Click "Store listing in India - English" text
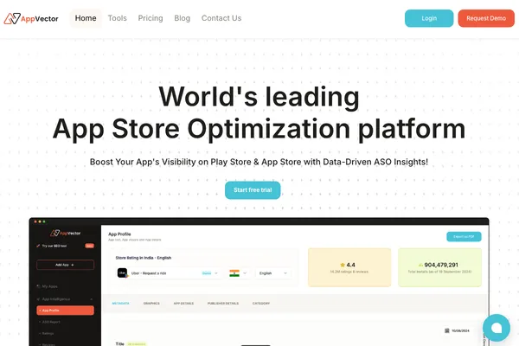Screen dimensions: 519x346 point(144,258)
